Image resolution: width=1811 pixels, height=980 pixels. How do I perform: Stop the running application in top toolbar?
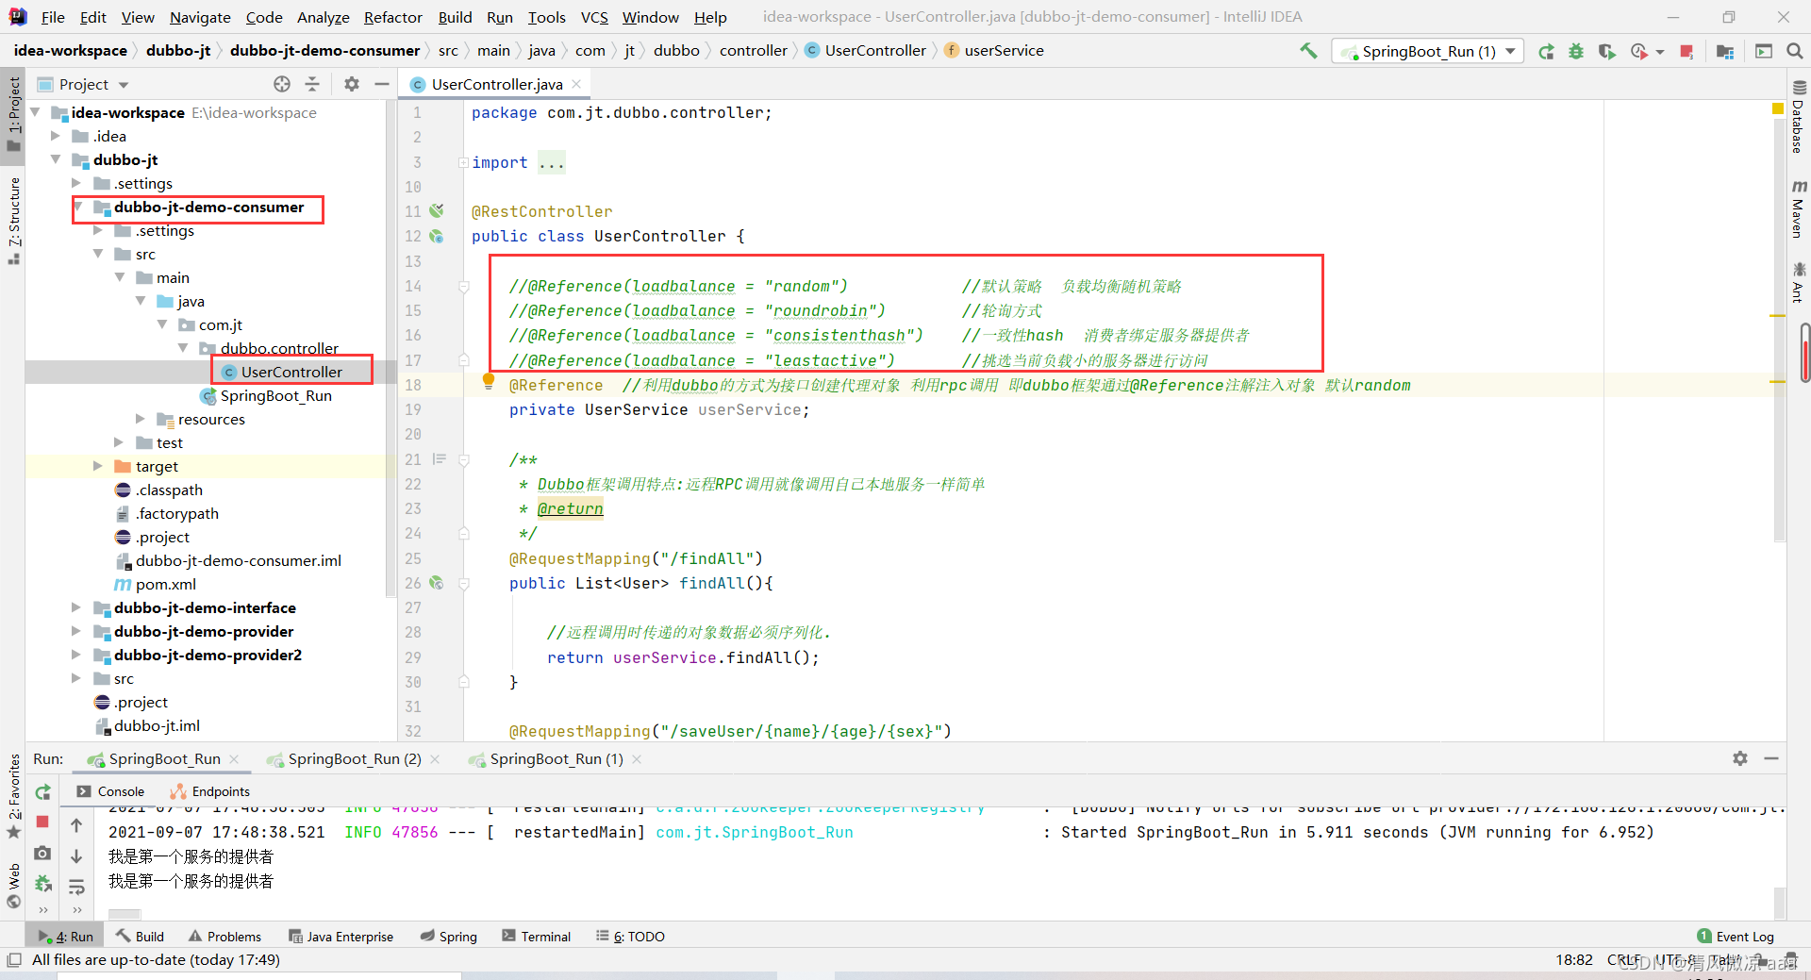point(1686,52)
